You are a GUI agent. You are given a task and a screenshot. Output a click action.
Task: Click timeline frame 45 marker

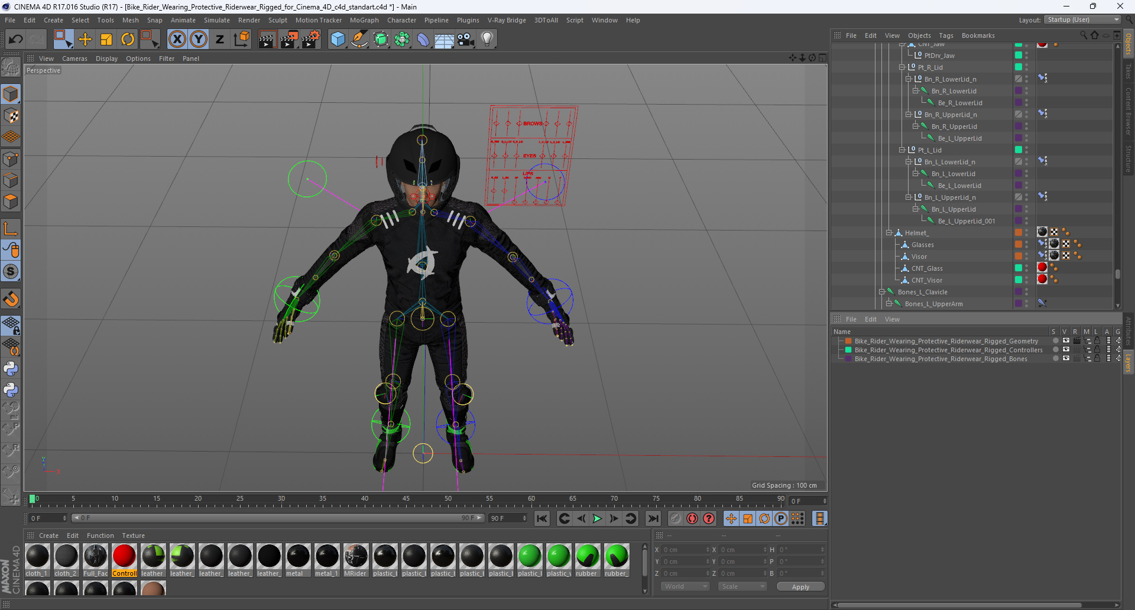point(406,499)
